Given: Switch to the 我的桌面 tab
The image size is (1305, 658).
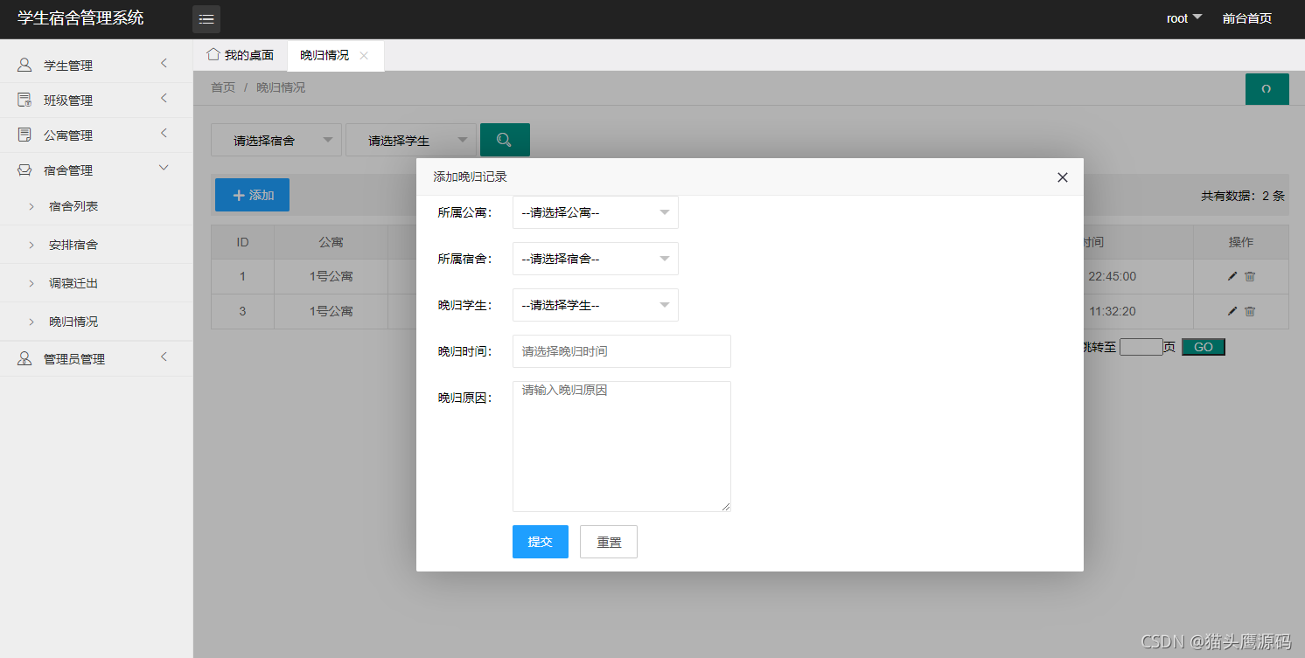Looking at the screenshot, I should (x=241, y=55).
